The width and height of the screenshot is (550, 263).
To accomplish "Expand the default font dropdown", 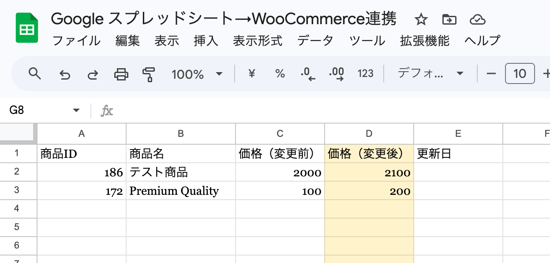I will point(430,73).
